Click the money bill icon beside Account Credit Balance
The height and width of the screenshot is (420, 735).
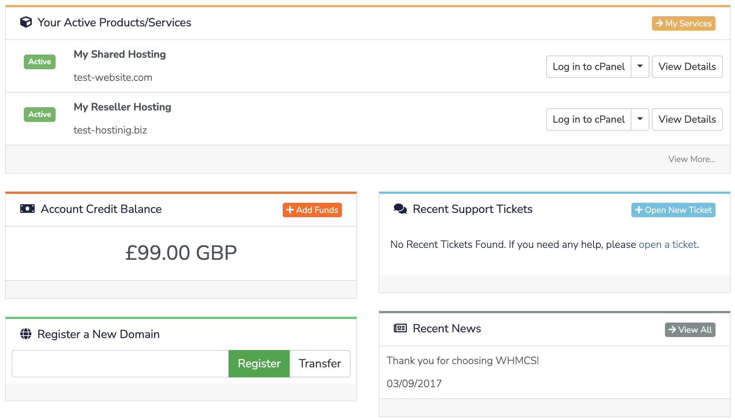(x=27, y=209)
